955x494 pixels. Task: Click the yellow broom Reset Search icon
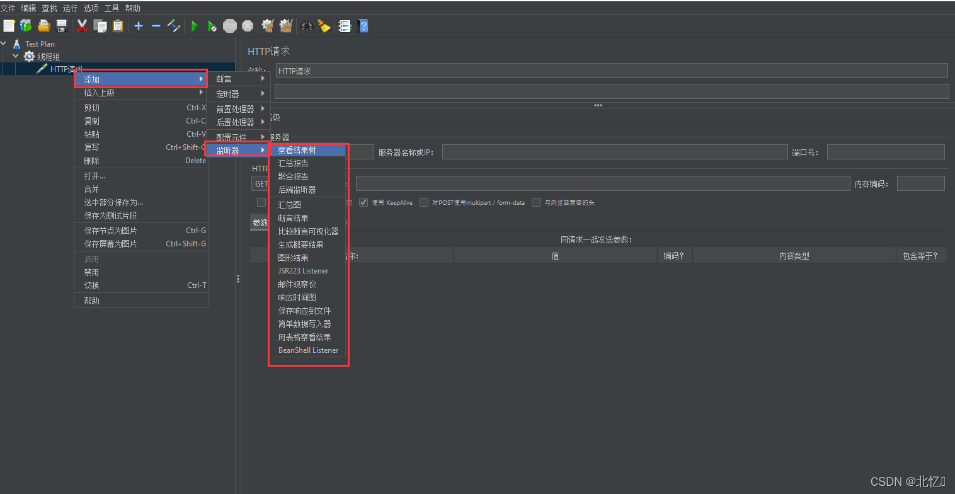(x=324, y=26)
